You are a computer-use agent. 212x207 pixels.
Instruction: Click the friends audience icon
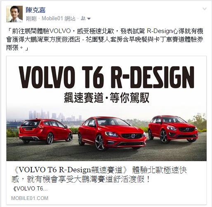point(83,18)
